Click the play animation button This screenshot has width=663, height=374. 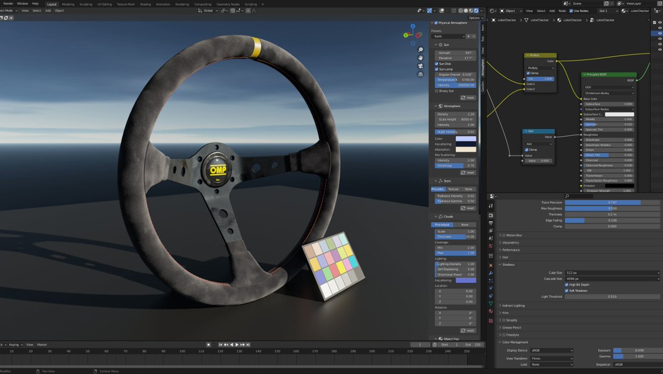pyautogui.click(x=237, y=345)
